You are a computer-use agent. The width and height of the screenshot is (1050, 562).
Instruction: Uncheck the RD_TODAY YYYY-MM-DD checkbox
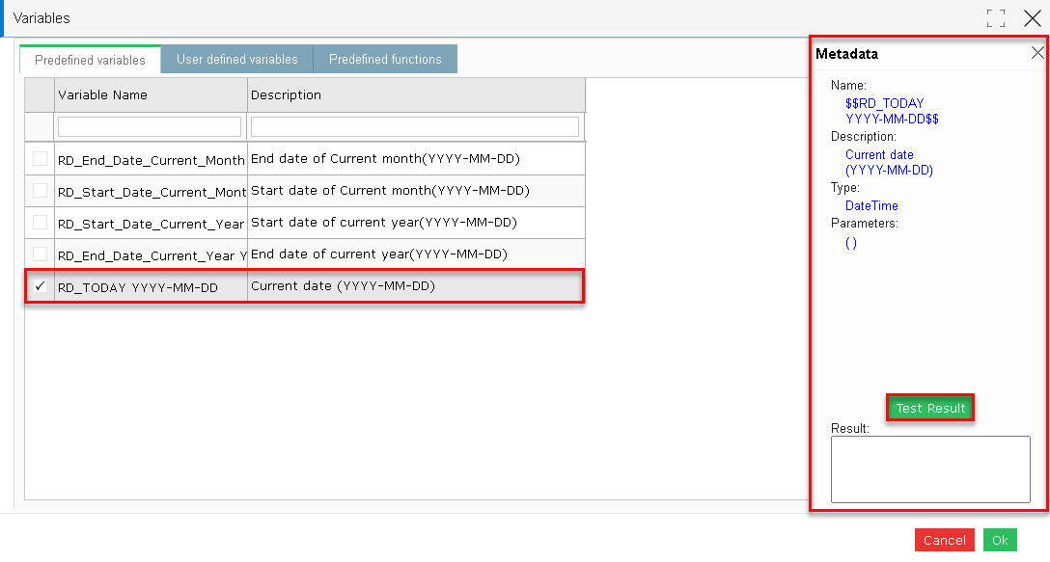41,286
